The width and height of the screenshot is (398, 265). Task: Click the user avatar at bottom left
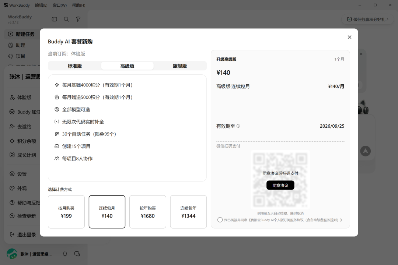click(12, 254)
